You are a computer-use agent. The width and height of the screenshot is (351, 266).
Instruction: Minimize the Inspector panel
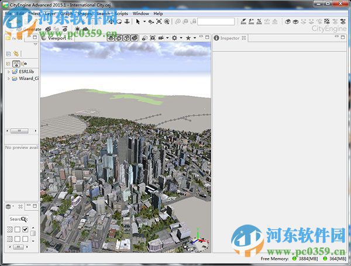336,36
